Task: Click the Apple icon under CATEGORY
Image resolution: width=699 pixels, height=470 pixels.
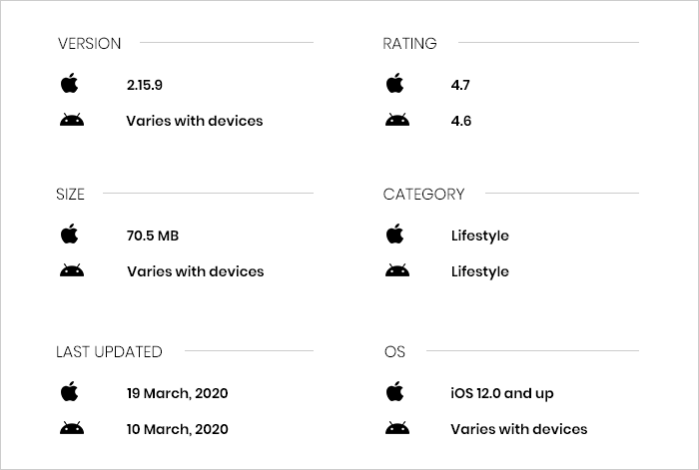Action: tap(395, 234)
